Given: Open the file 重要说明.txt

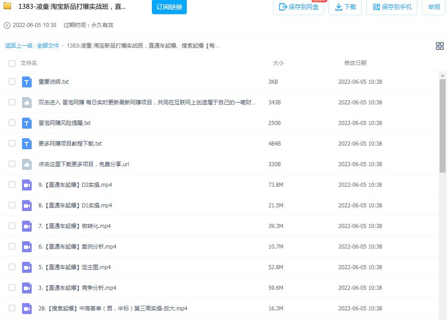Looking at the screenshot, I should click(54, 82).
